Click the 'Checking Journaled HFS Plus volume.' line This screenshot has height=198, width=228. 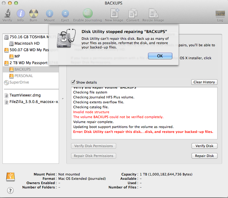104,97
